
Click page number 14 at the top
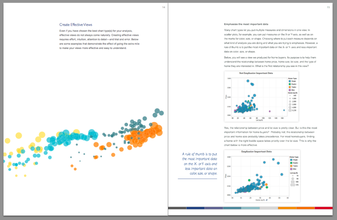point(164,7)
